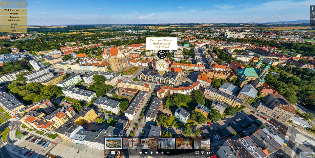This screenshot has height=158, width=315.
Task: Toggle fullscreen mode icon
Action: (x=197, y=153)
